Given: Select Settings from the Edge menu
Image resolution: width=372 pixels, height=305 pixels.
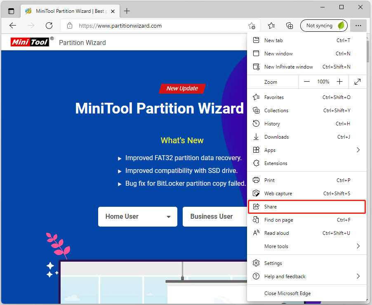Looking at the screenshot, I should pyautogui.click(x=273, y=263).
